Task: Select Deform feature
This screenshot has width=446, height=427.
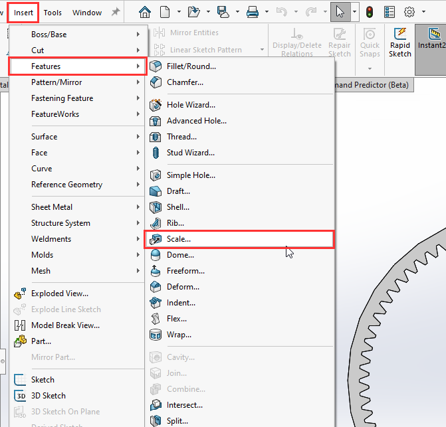Action: 239,287
